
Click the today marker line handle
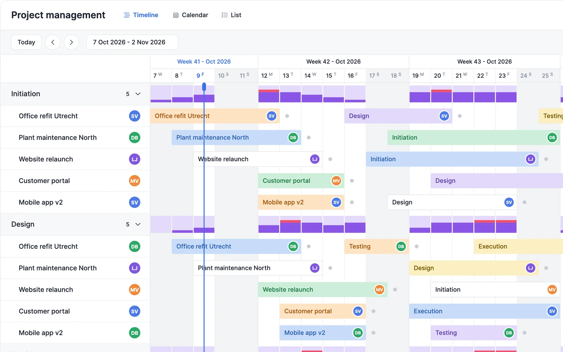pyautogui.click(x=204, y=87)
